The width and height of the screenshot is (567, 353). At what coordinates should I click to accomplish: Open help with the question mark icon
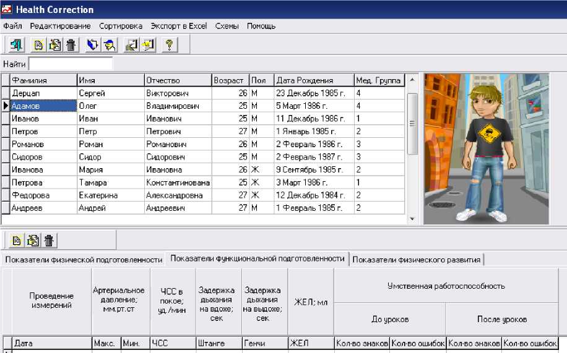(168, 45)
